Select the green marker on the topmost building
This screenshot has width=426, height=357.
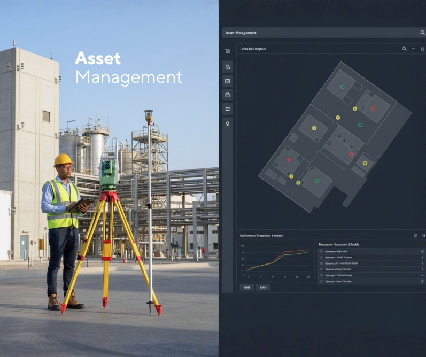coord(343,87)
